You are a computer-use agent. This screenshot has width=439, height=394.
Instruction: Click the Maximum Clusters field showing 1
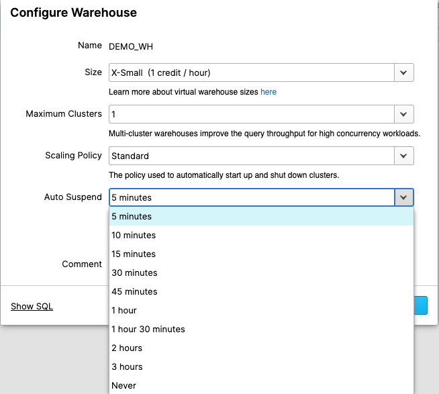pyautogui.click(x=252, y=114)
